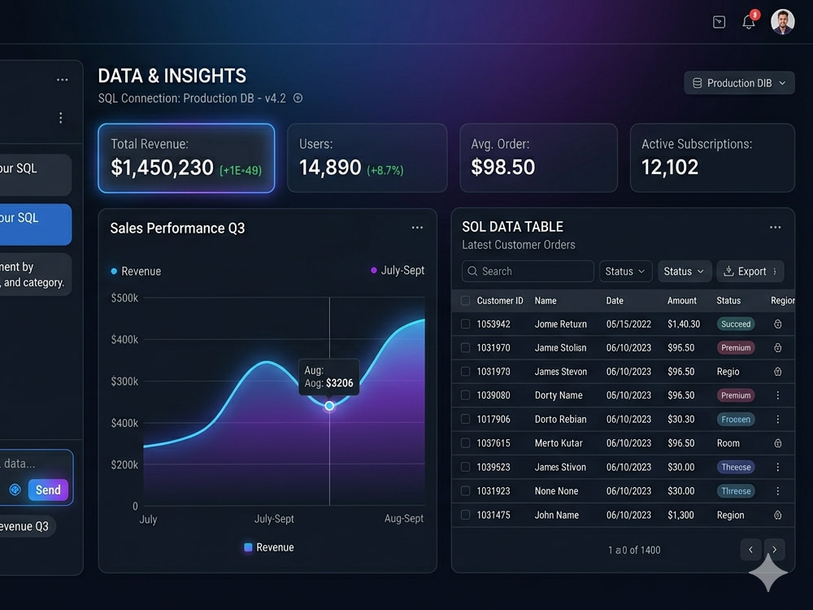Click the Export download icon
Image resolution: width=813 pixels, height=610 pixels.
[x=728, y=272]
